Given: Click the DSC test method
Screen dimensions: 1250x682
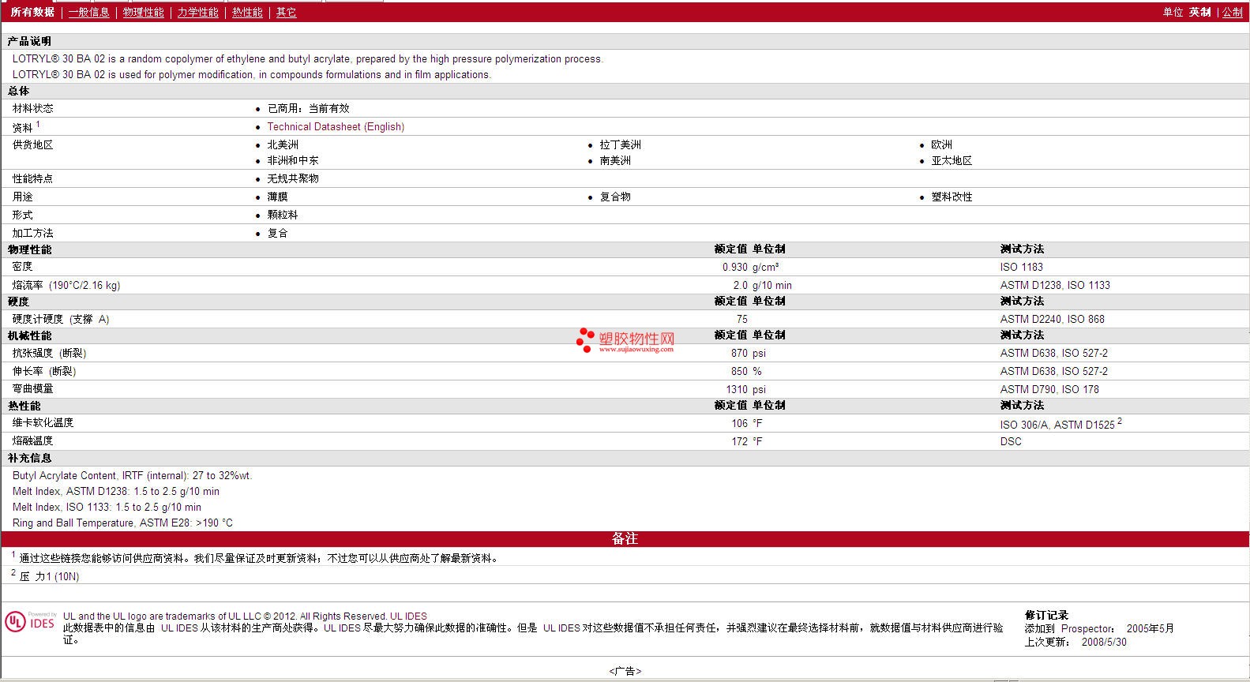Looking at the screenshot, I should point(1011,442).
